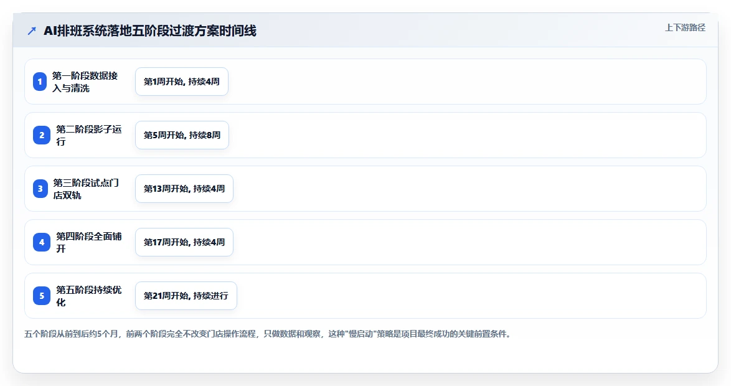Select the 第四阶段全面铺开 label
Viewport: 731px width, 386px height.
point(89,242)
